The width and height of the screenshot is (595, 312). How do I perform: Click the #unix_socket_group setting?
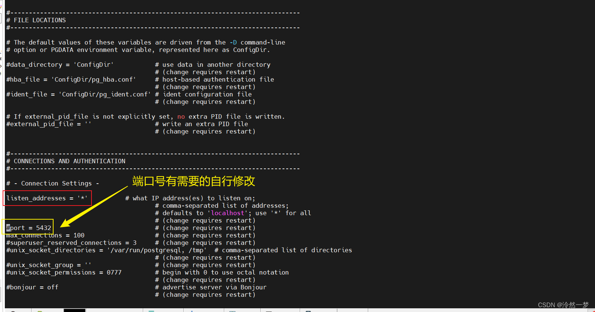[49, 265]
